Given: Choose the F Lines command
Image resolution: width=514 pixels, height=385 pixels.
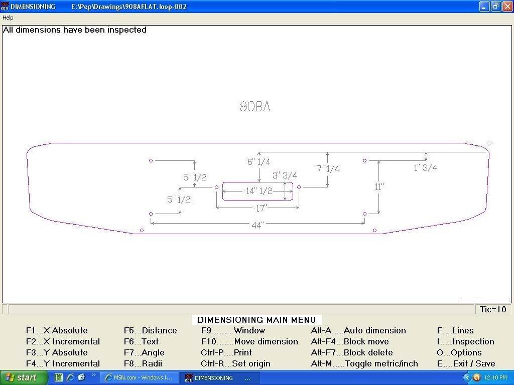Looking at the screenshot, I should tap(455, 331).
